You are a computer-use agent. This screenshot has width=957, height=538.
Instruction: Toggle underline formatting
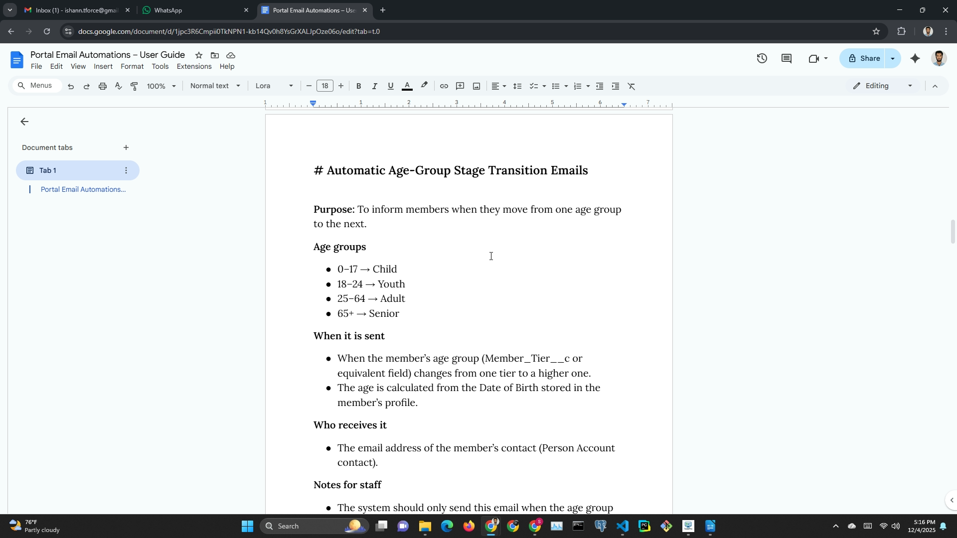point(391,86)
